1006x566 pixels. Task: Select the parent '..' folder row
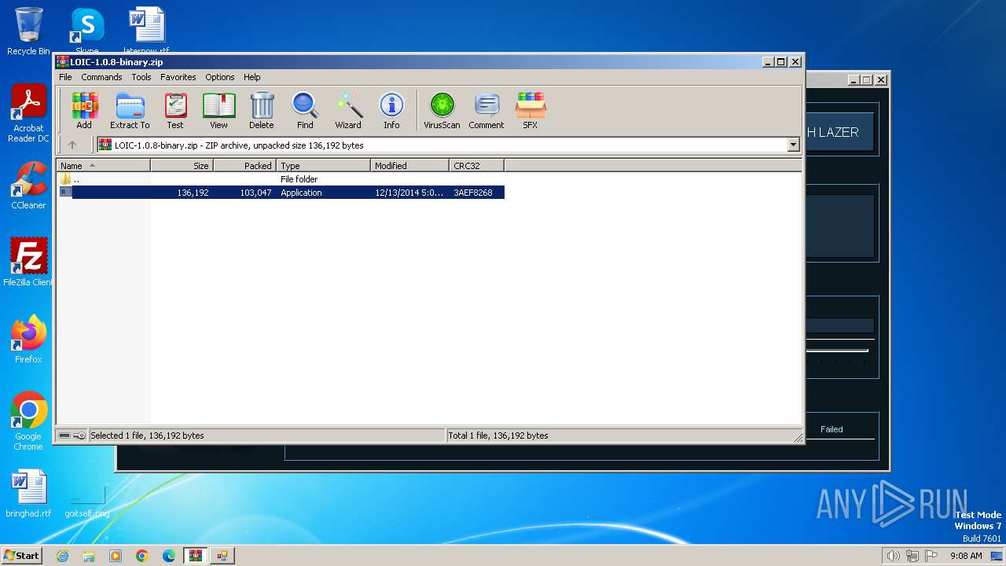[281, 179]
